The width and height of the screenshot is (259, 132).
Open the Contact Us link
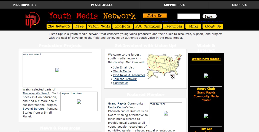click(121, 83)
